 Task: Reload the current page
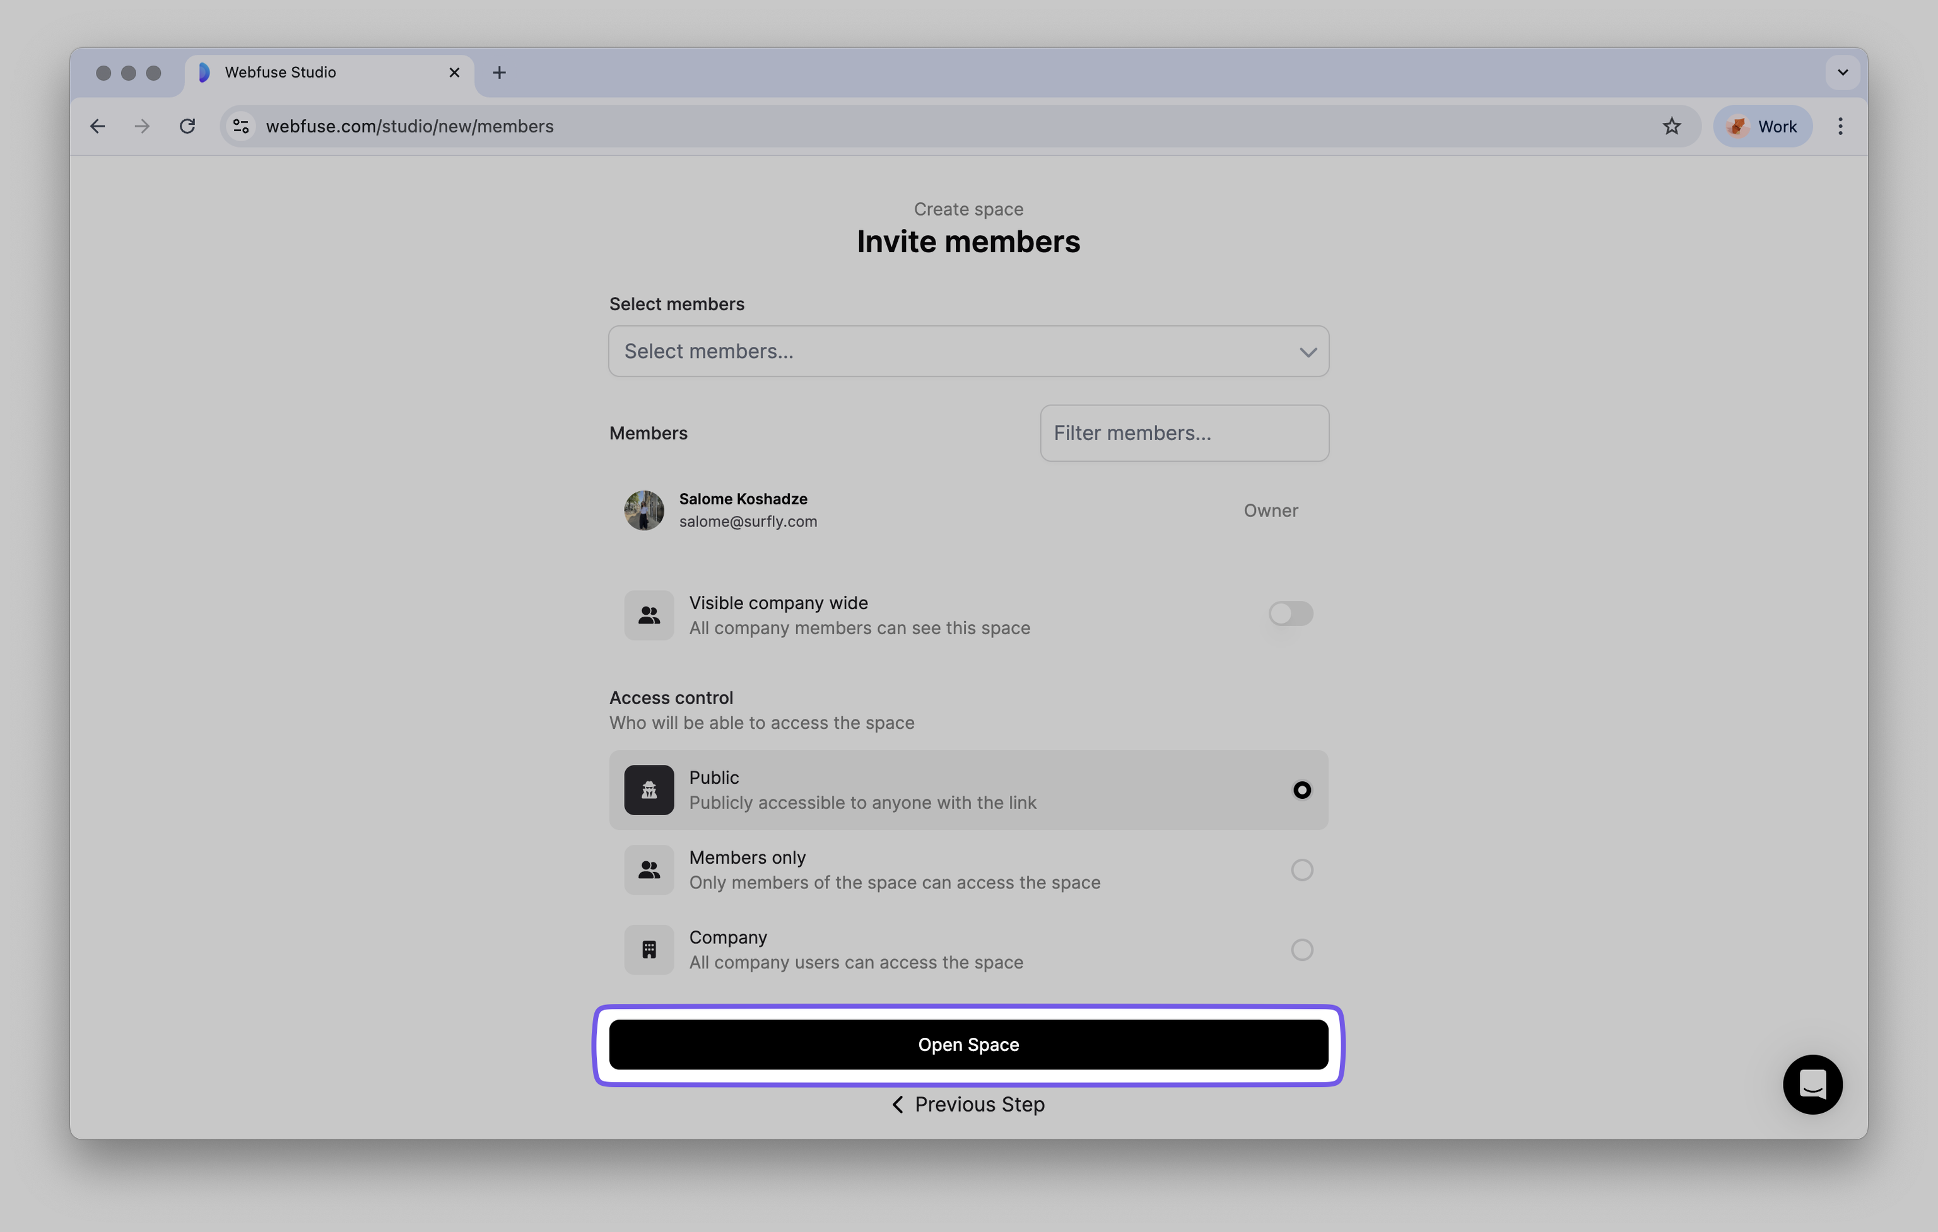point(187,125)
